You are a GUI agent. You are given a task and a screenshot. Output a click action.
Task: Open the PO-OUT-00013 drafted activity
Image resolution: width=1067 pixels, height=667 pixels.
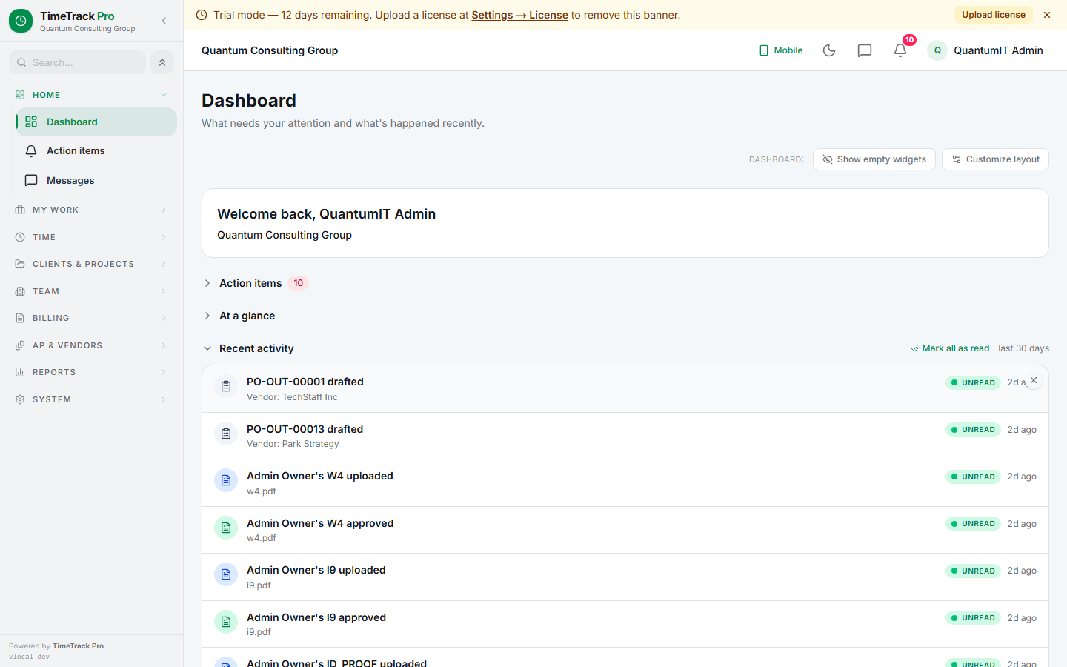pyautogui.click(x=625, y=436)
